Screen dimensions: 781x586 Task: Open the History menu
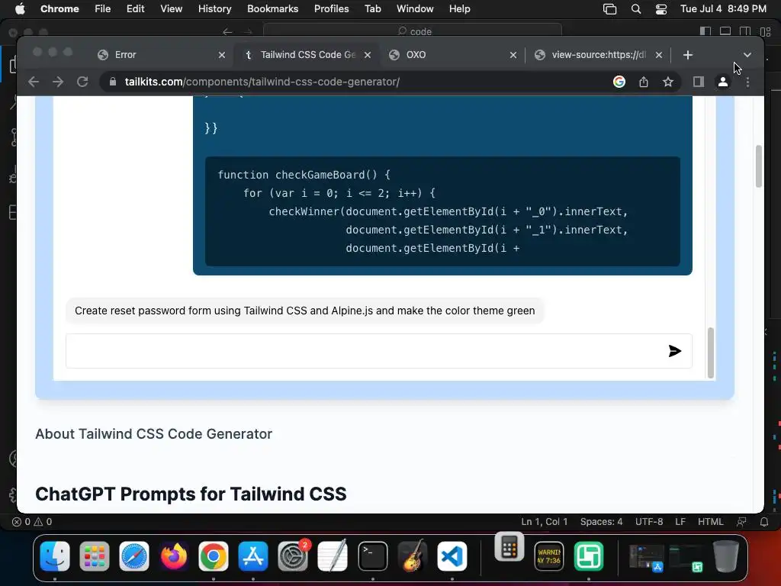tap(214, 9)
